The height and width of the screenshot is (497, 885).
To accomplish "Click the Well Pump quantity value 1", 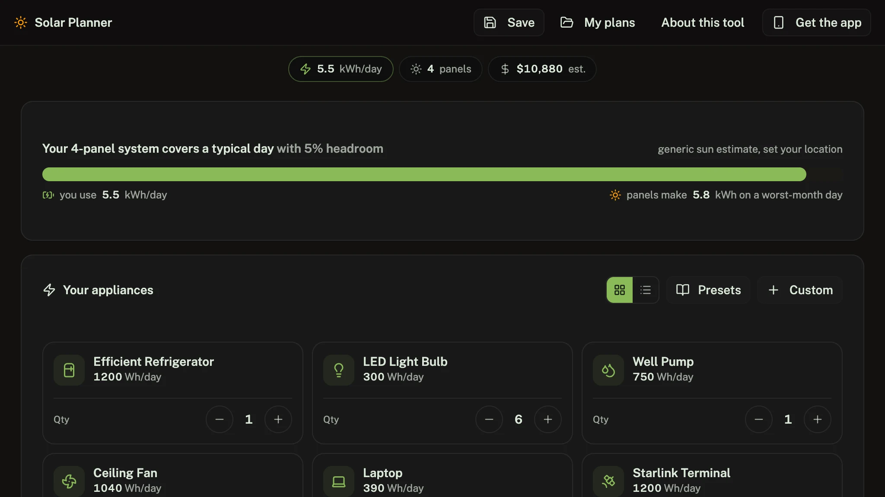I will 788,419.
